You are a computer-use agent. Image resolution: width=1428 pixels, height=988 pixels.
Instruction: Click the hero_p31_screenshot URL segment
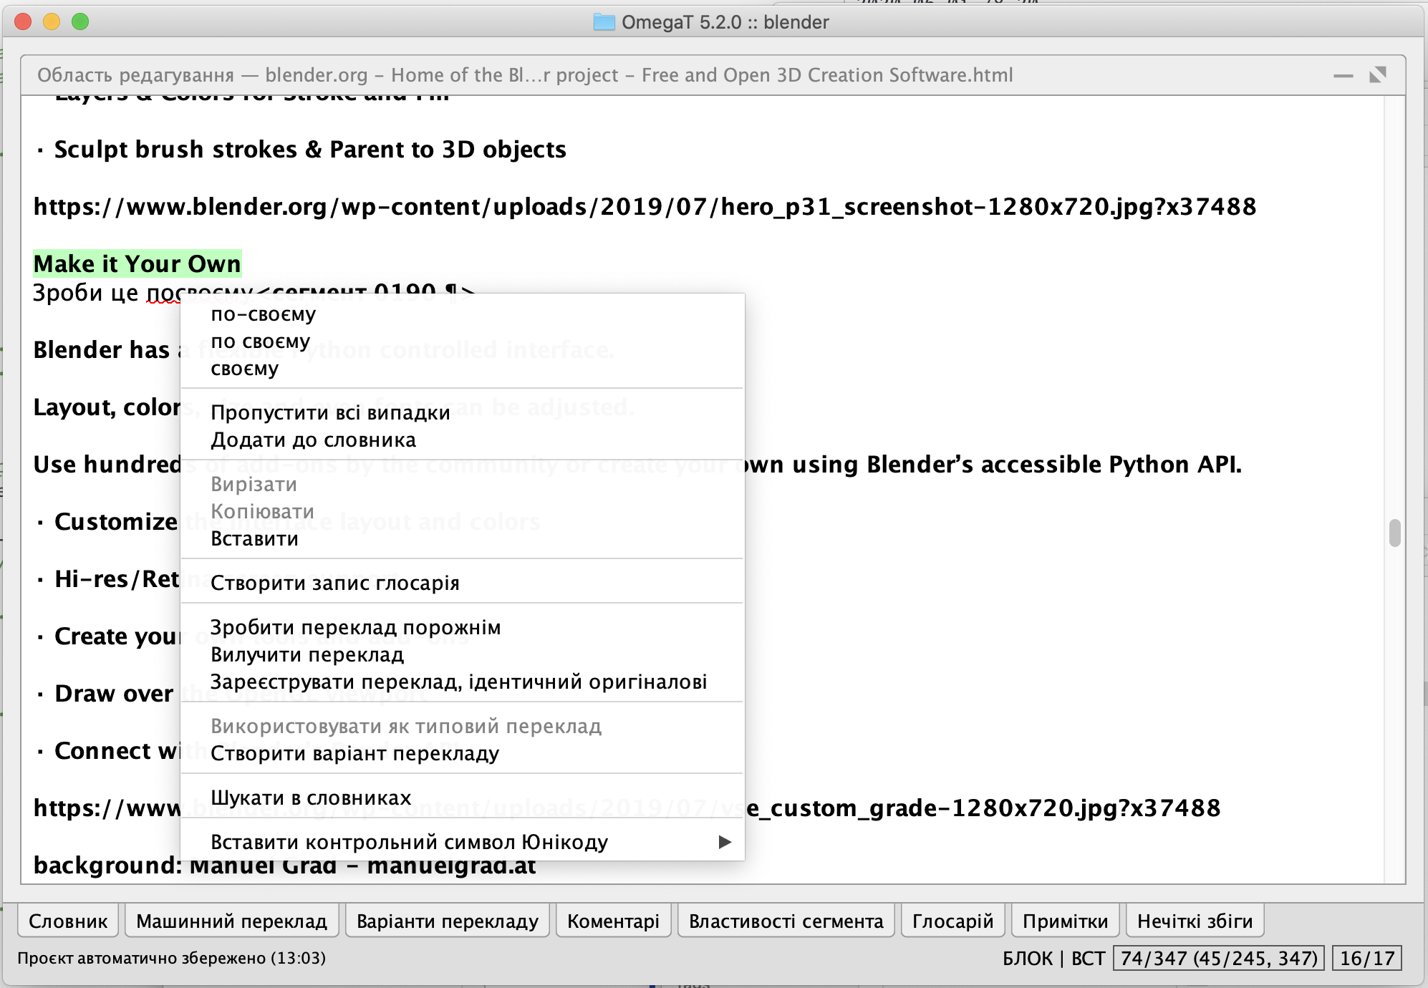click(645, 207)
